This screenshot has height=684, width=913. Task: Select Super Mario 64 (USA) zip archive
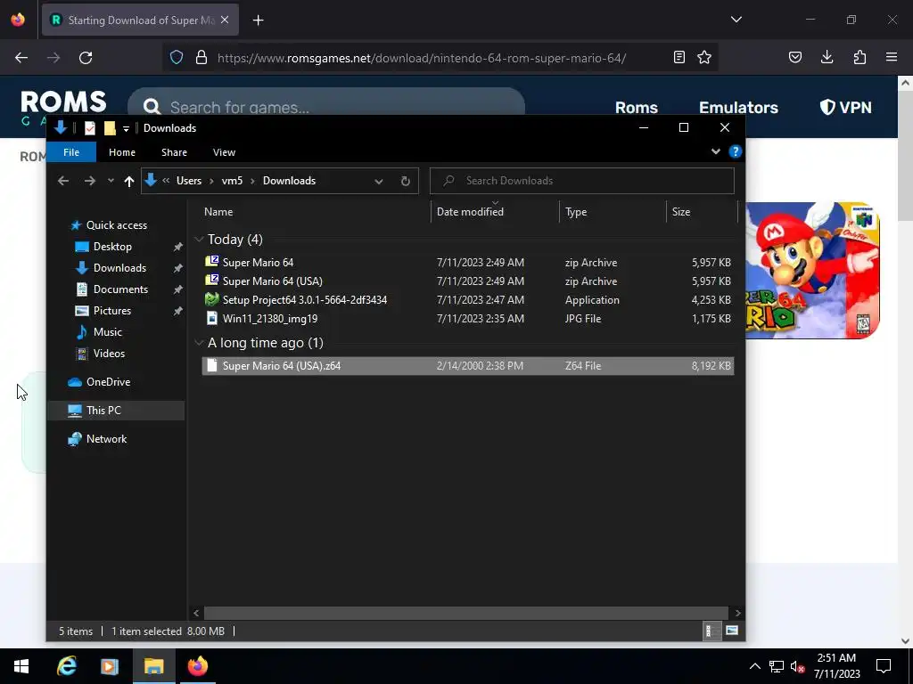[x=467, y=281]
